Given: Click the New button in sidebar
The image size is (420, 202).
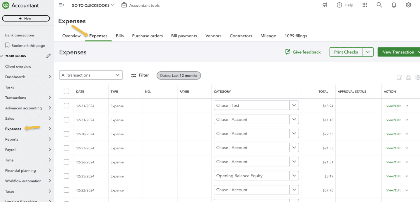Looking at the screenshot, I should click(26, 18).
